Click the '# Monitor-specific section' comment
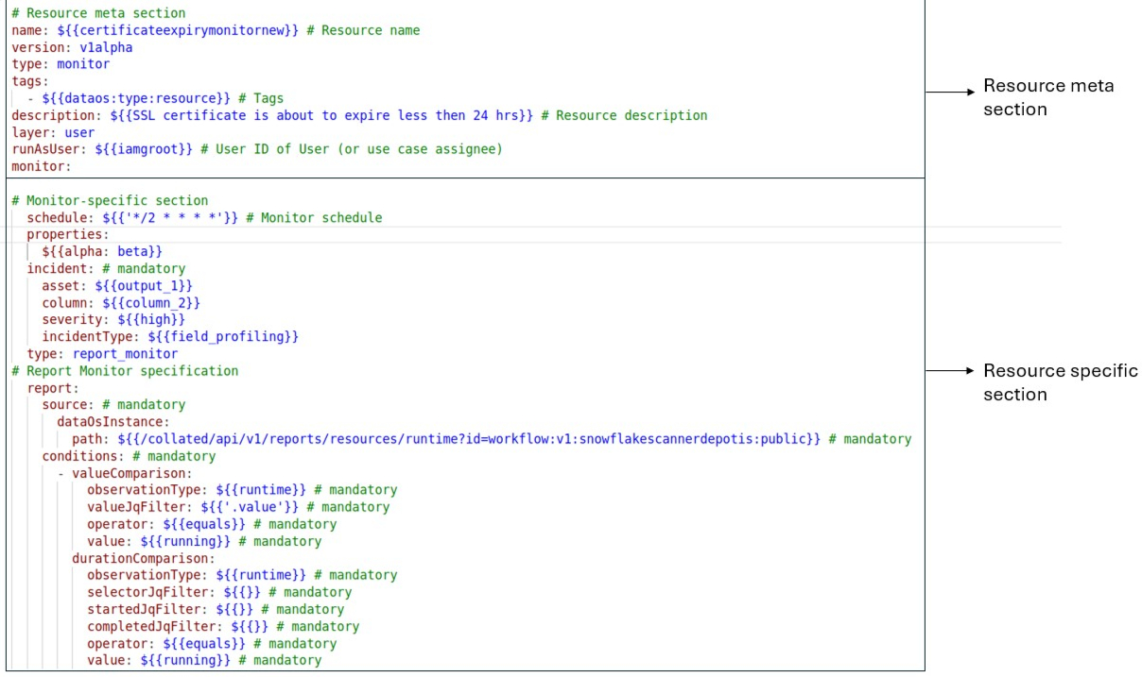The width and height of the screenshot is (1142, 677). point(110,200)
